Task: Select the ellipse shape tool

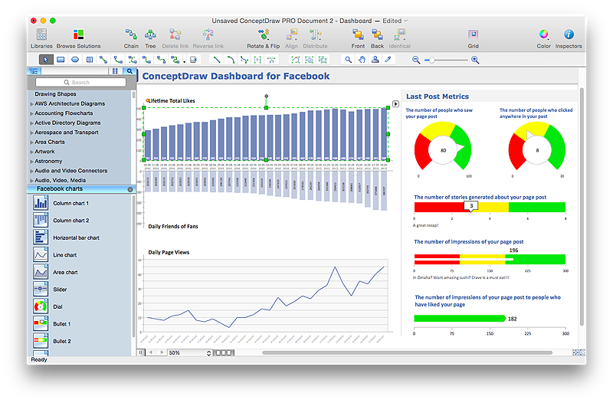Action: 75,60
